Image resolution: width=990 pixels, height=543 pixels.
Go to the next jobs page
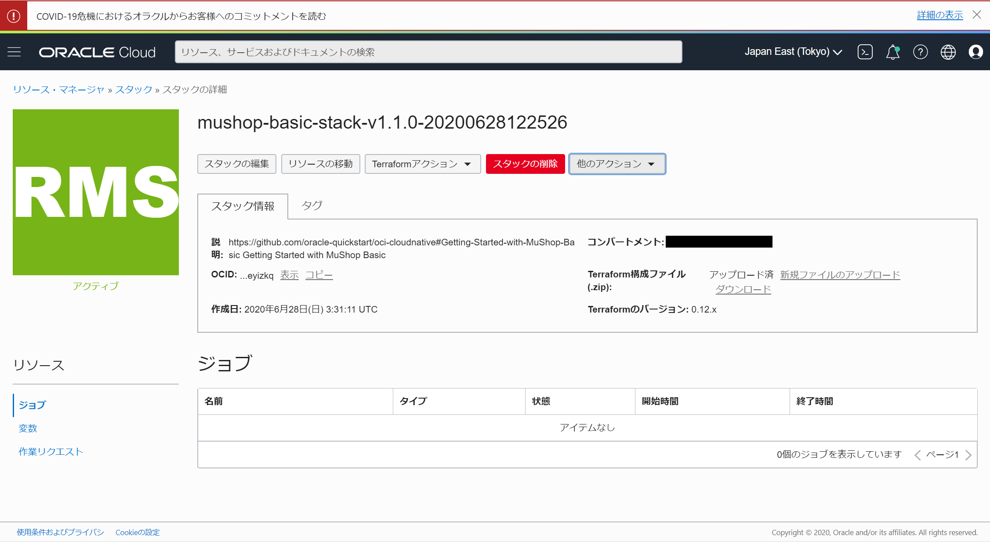tap(968, 455)
